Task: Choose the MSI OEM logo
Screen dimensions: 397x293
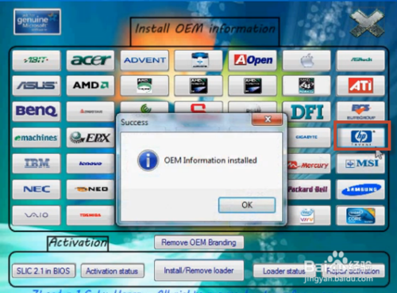Action: [360, 163]
